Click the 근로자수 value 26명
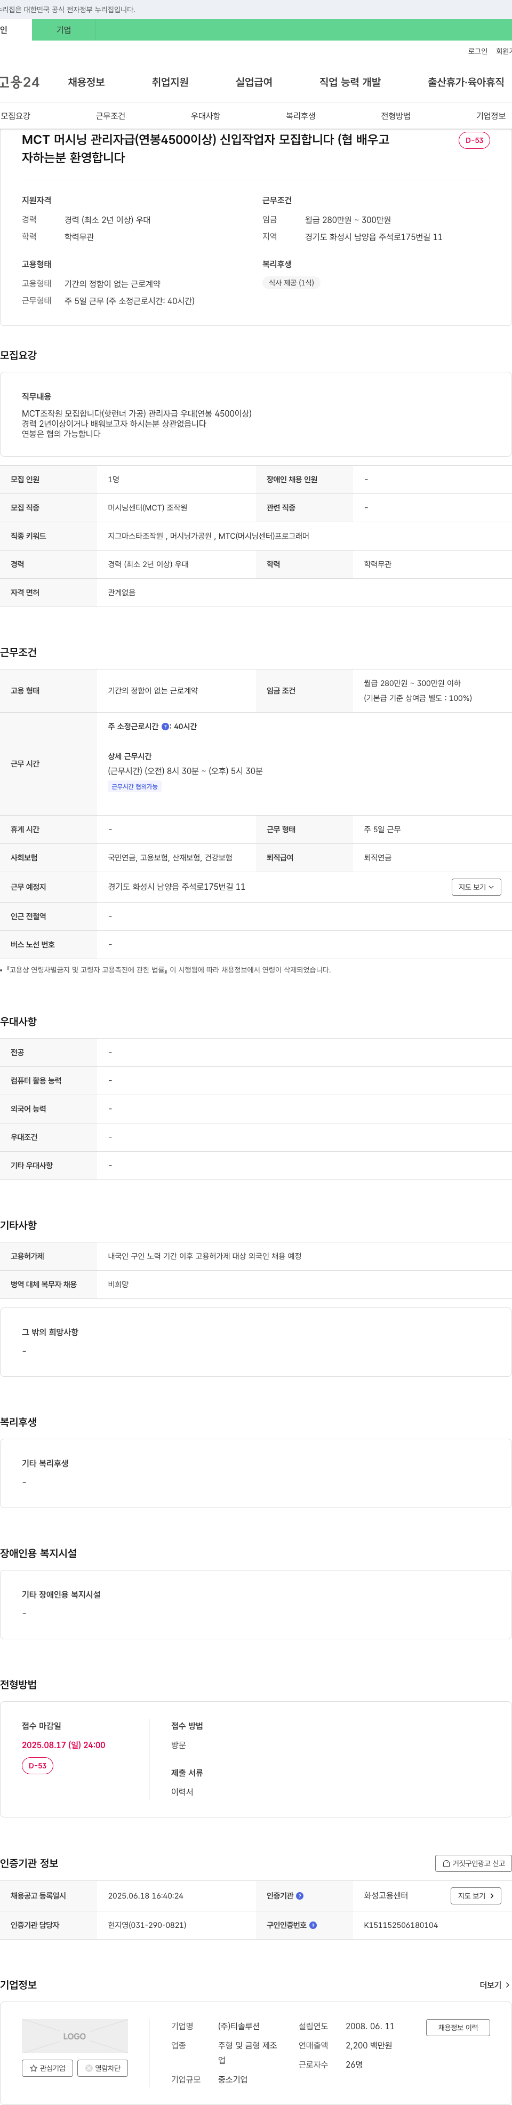This screenshot has width=512, height=2105. point(354,2064)
